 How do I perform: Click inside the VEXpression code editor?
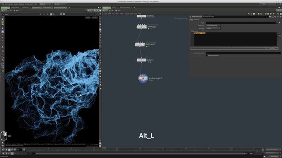235,39
